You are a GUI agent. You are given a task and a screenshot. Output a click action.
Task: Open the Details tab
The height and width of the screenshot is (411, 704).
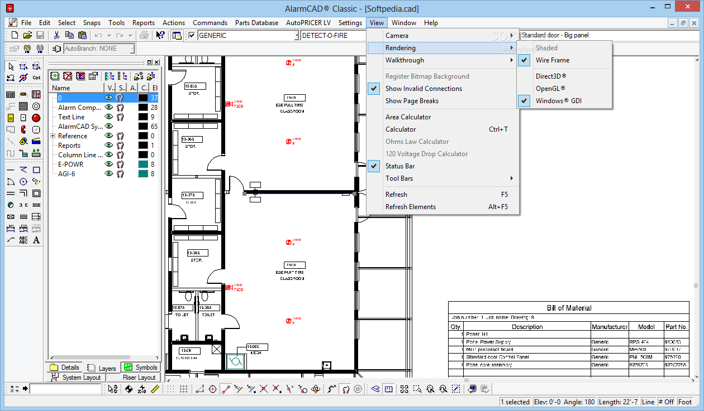click(64, 368)
